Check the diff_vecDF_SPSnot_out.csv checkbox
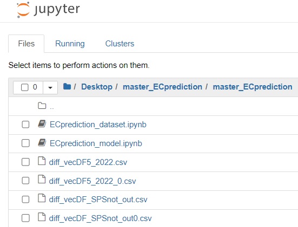The width and height of the screenshot is (298, 227). pyautogui.click(x=25, y=200)
